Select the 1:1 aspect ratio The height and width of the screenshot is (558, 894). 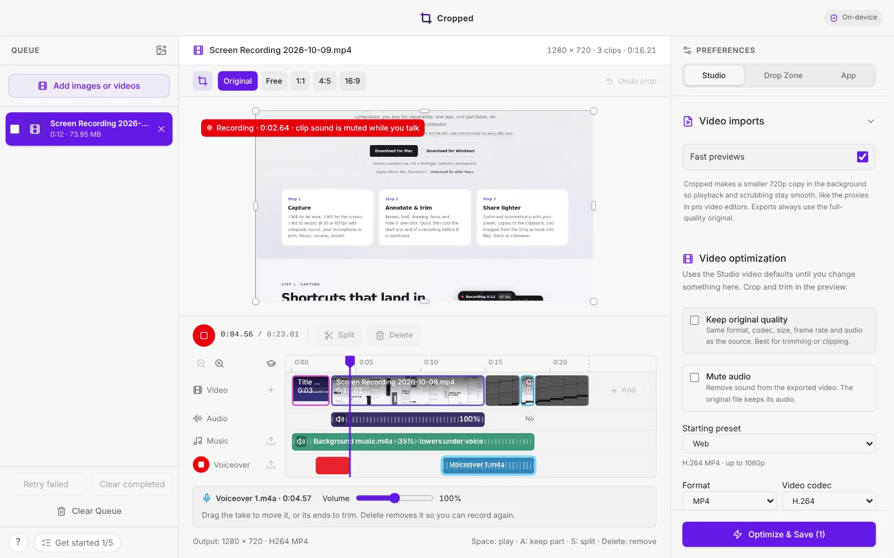pyautogui.click(x=301, y=81)
